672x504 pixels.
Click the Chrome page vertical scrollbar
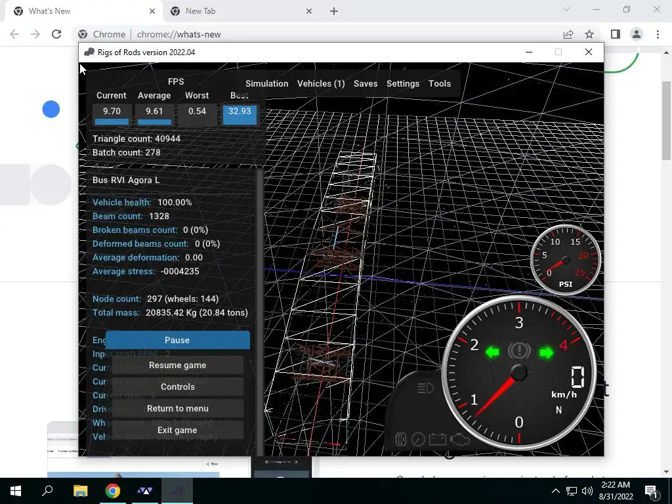point(667,261)
